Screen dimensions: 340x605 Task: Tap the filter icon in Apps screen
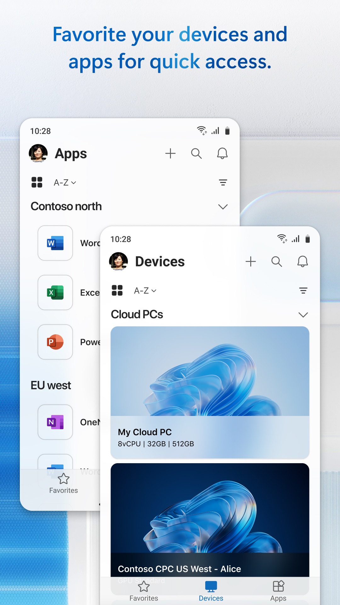point(223,182)
